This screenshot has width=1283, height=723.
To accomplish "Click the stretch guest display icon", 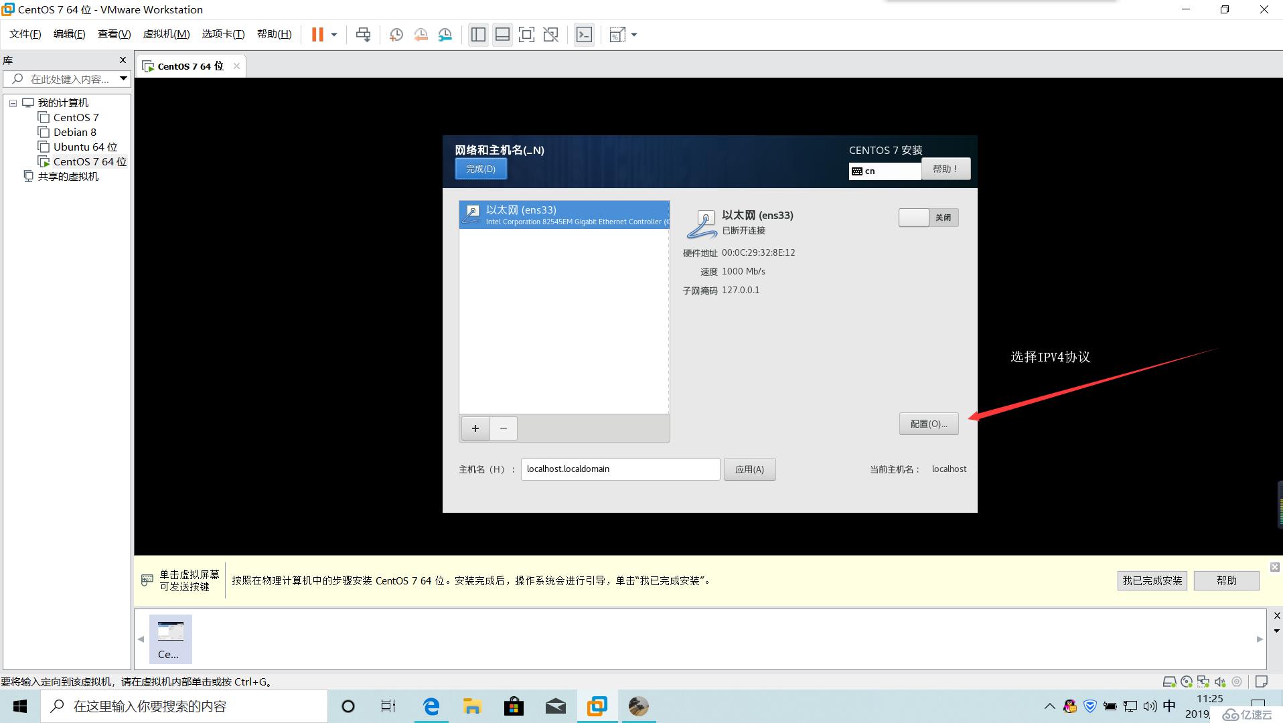I will click(x=617, y=35).
